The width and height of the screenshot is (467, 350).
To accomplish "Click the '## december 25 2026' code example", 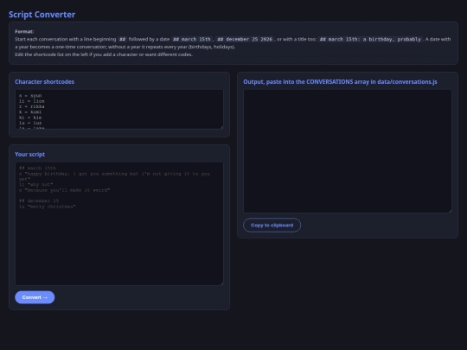I will [x=245, y=39].
